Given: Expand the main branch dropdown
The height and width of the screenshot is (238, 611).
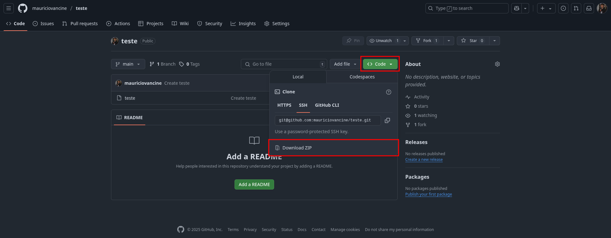Looking at the screenshot, I should tap(128, 64).
